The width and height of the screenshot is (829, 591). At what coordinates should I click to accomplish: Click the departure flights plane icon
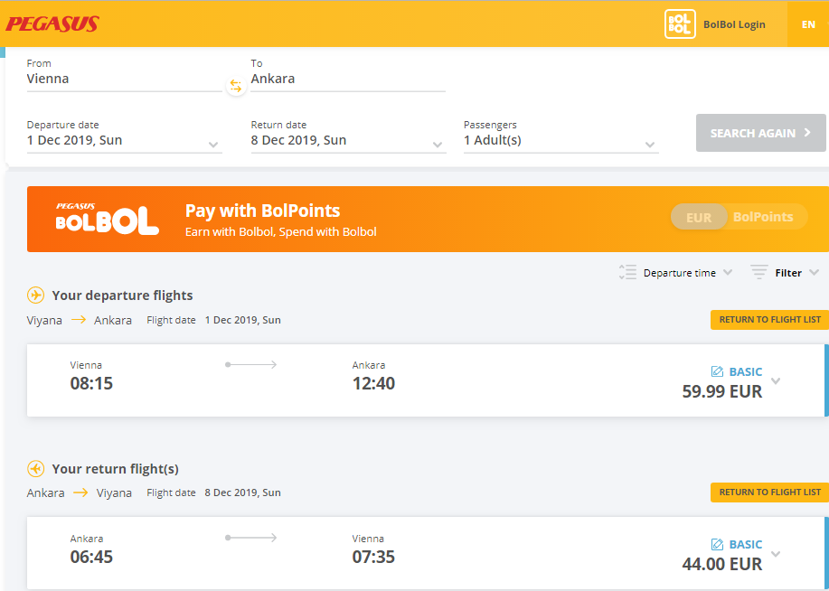[x=35, y=295]
